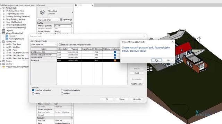Collapse the Grafika properties section
This screenshot has width=222, height=124.
72,23
